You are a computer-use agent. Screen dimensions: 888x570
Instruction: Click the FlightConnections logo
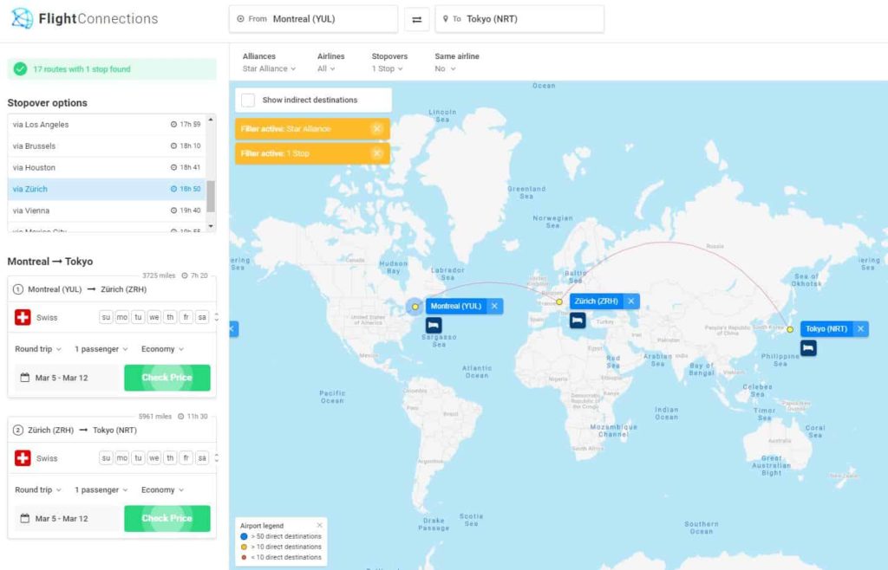[84, 18]
